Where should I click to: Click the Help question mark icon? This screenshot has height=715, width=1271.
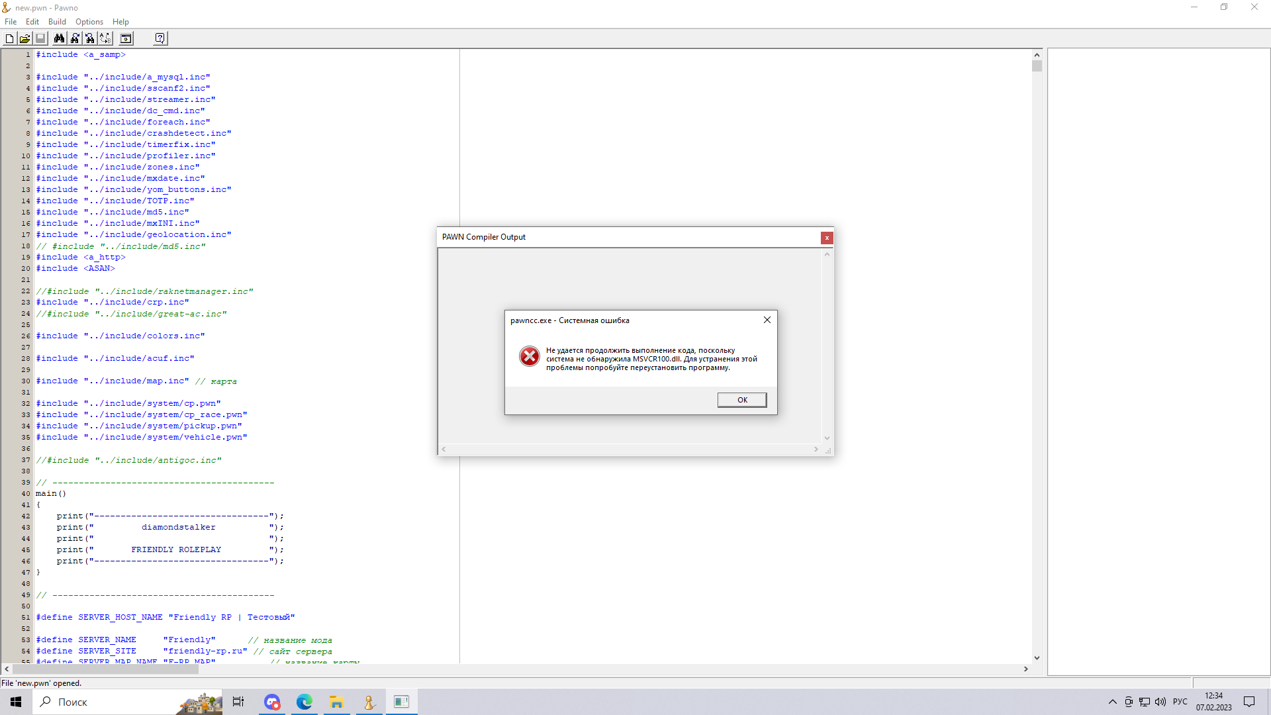[x=160, y=38]
